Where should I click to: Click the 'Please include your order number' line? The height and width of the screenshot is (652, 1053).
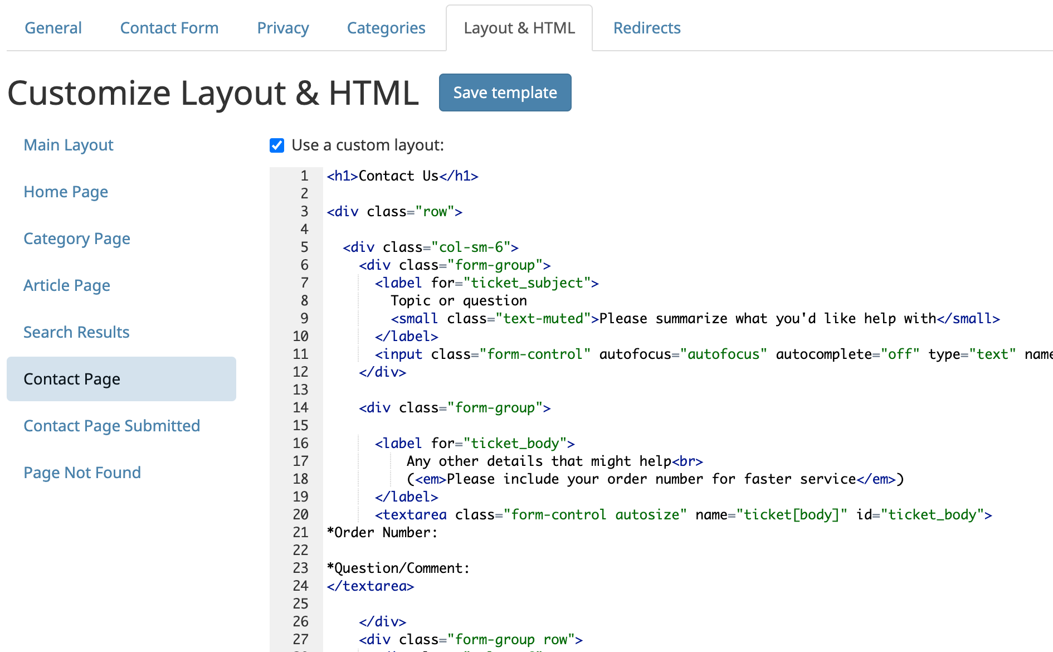[x=655, y=479]
